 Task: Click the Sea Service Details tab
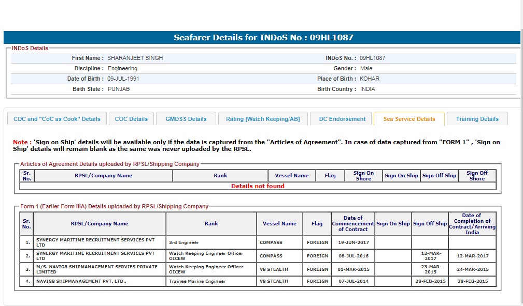pyautogui.click(x=409, y=119)
